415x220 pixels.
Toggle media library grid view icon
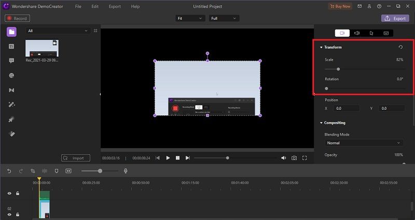(x=95, y=31)
